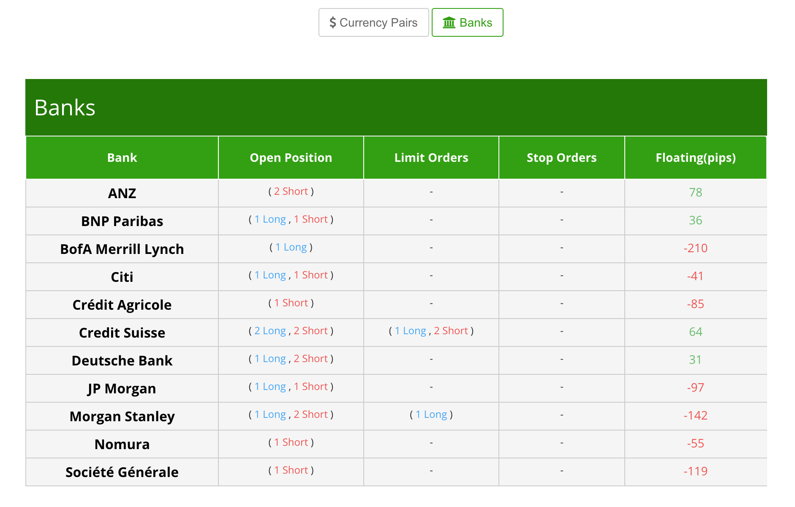The height and width of the screenshot is (507, 795).
Task: Open Crédit Agricole bank entry
Action: (122, 305)
